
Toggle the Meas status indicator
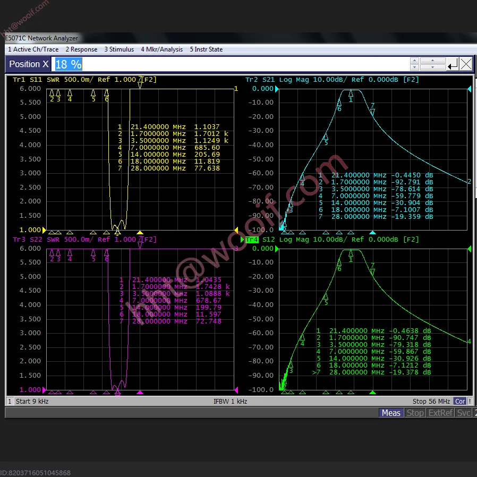tap(391, 413)
